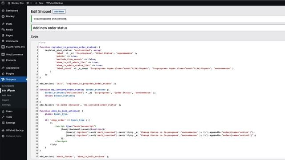Click the Comments icon in sidebar
The image size is (285, 160).
pyautogui.click(x=3, y=41)
